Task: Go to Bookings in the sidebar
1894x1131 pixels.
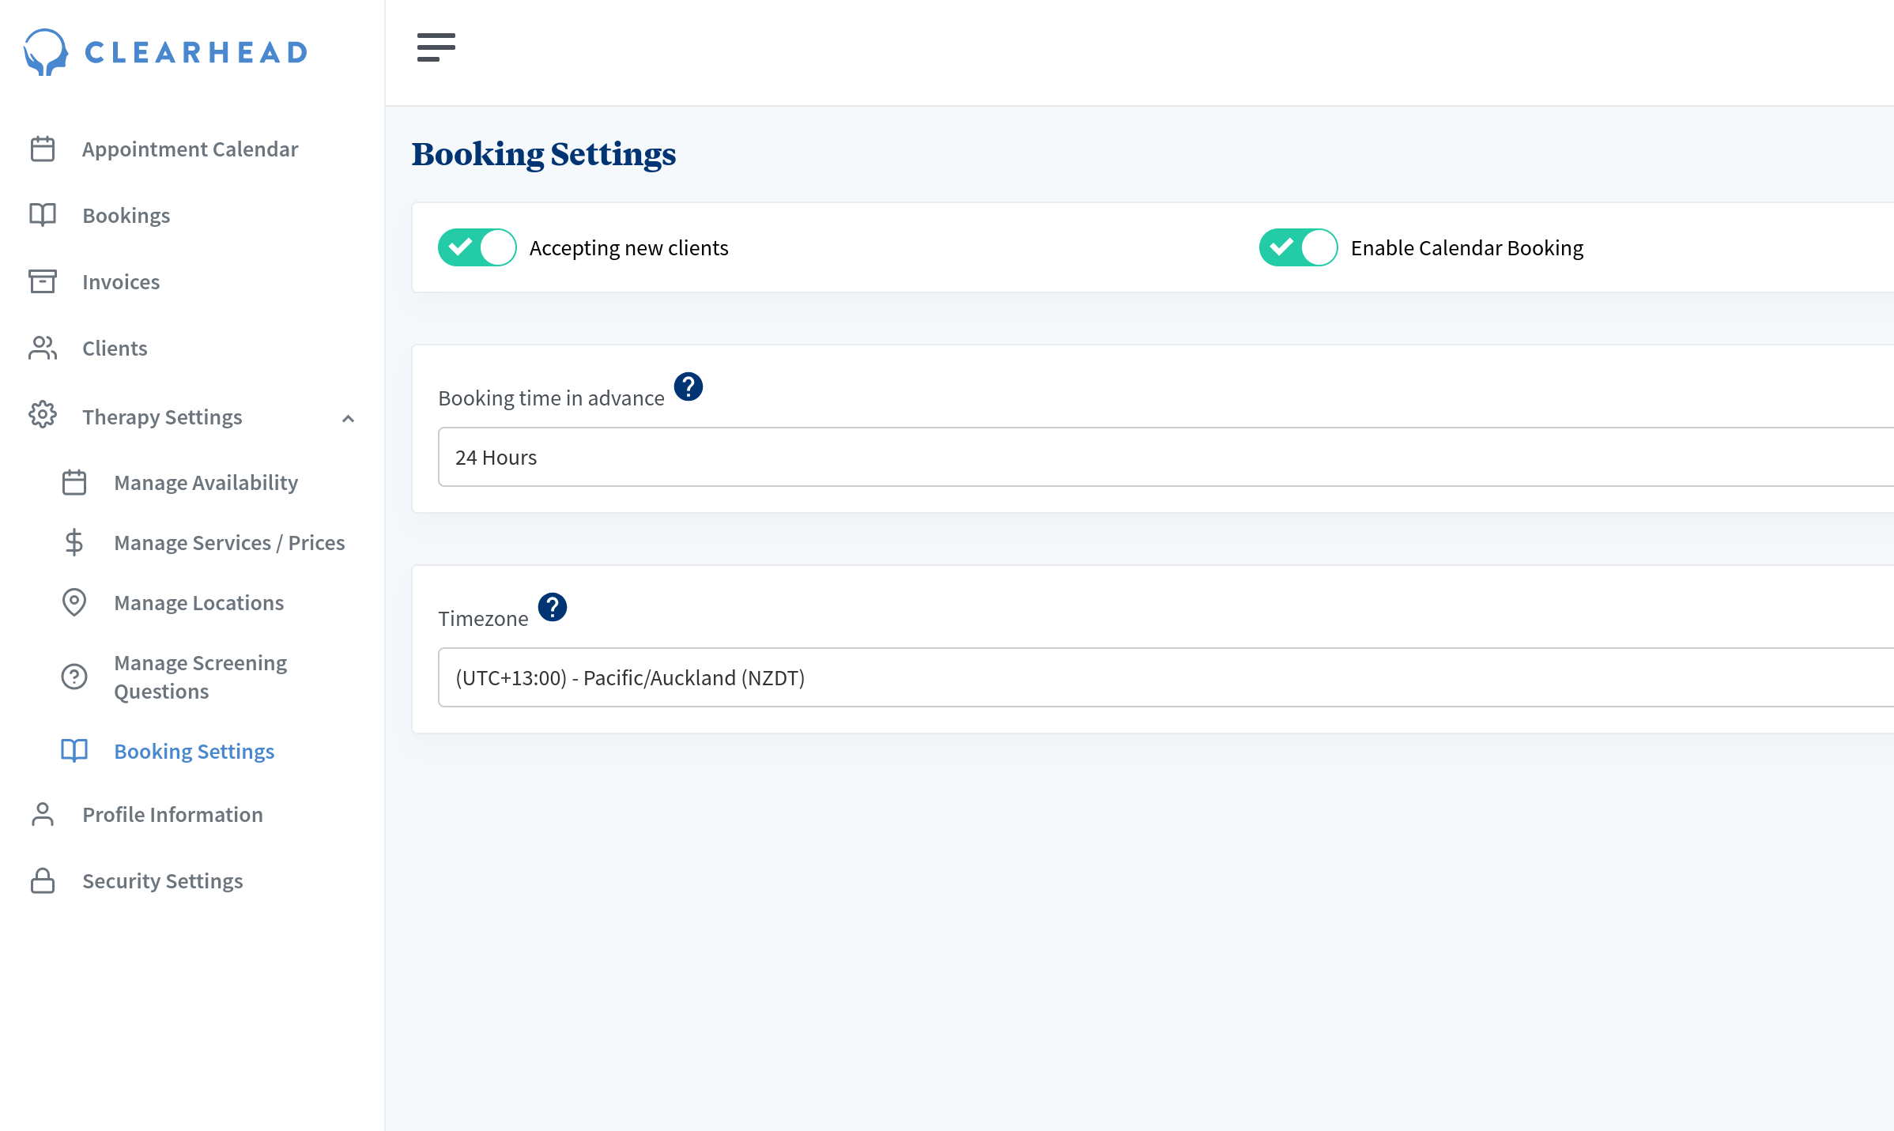Action: point(126,215)
